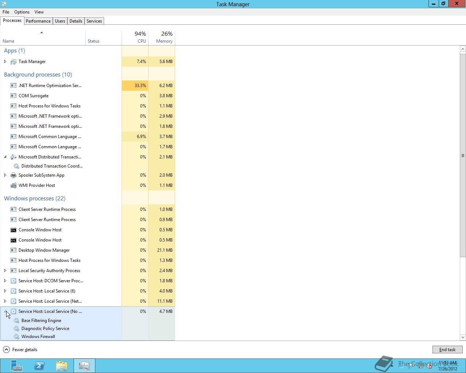
Task: Expand the Spooler SubSystem App row
Action: (5, 175)
